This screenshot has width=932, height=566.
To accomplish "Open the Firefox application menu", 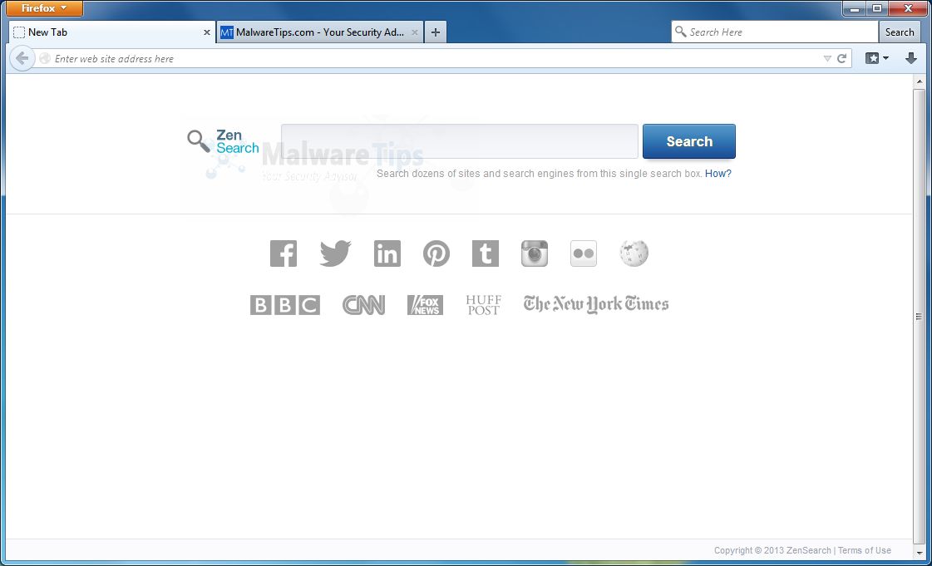I will [44, 8].
